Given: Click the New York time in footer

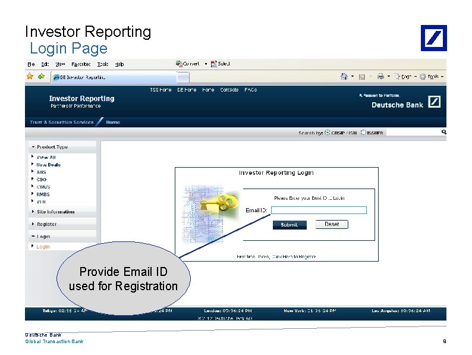Looking at the screenshot, I should [310, 311].
